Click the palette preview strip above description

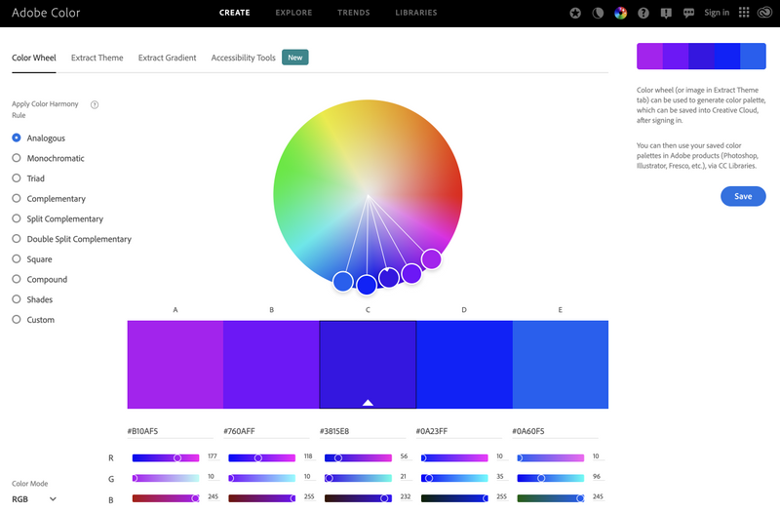point(701,57)
